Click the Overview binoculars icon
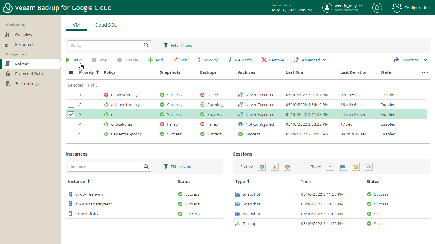The width and height of the screenshot is (435, 244). (x=8, y=35)
